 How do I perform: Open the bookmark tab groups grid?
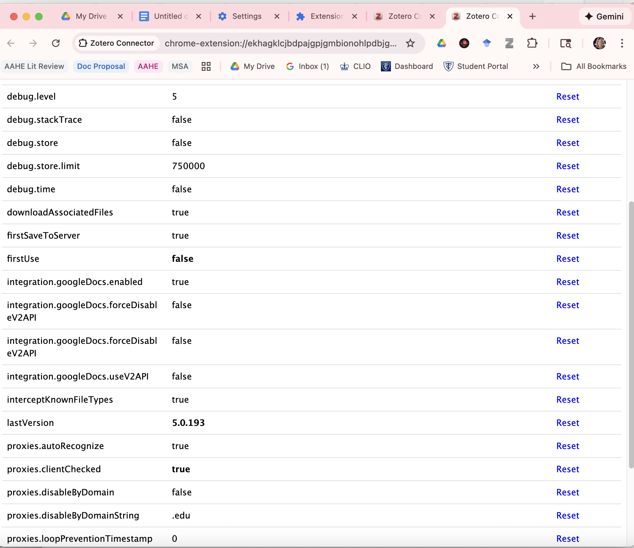206,66
